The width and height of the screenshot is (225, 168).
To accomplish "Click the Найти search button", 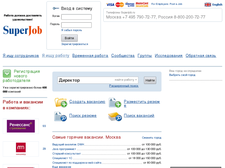I will (150, 80).
